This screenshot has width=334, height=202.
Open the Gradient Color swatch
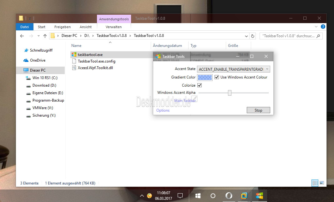point(205,77)
